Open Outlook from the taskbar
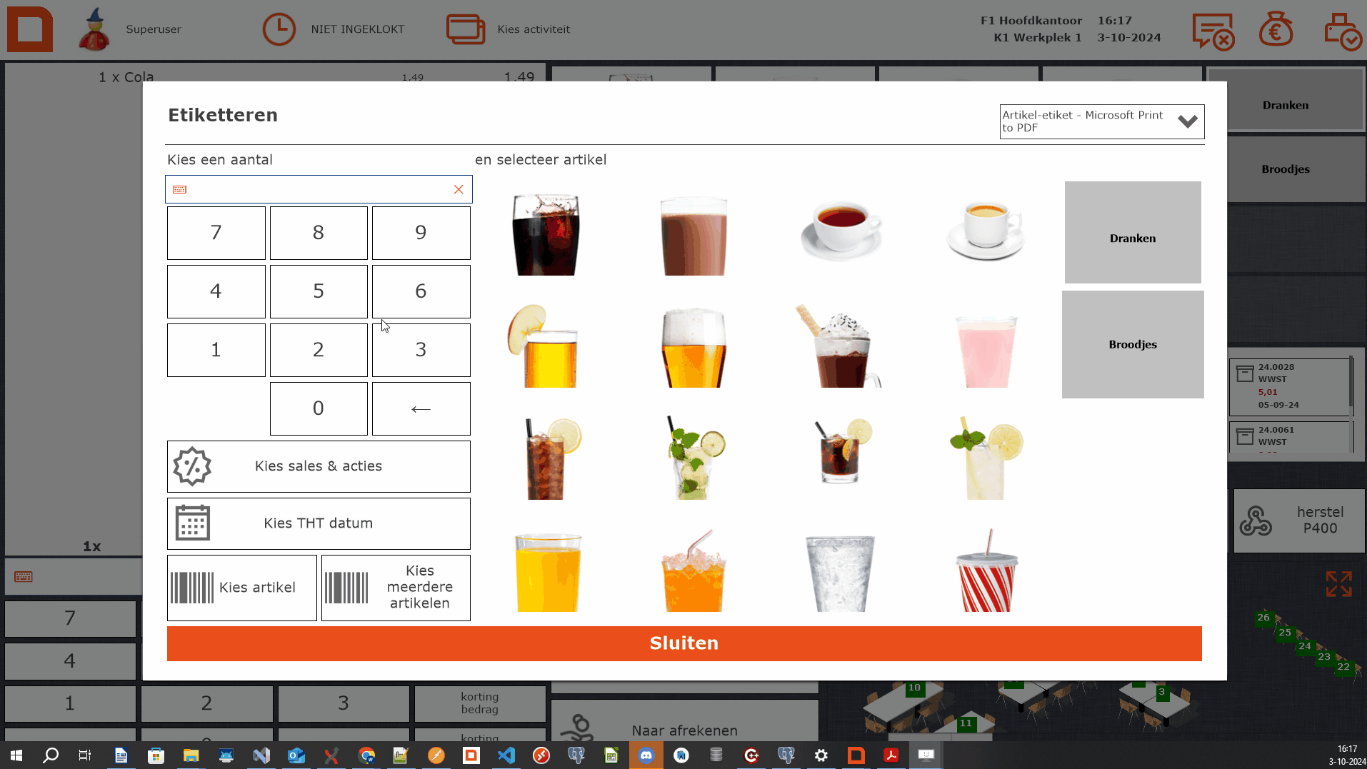 click(x=296, y=755)
